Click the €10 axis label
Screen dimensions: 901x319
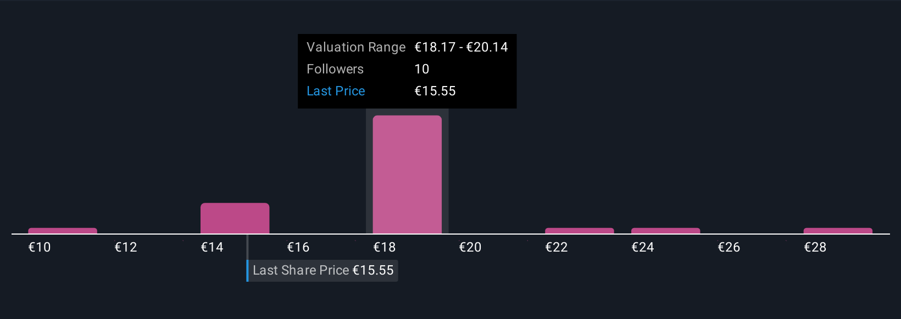(x=40, y=247)
